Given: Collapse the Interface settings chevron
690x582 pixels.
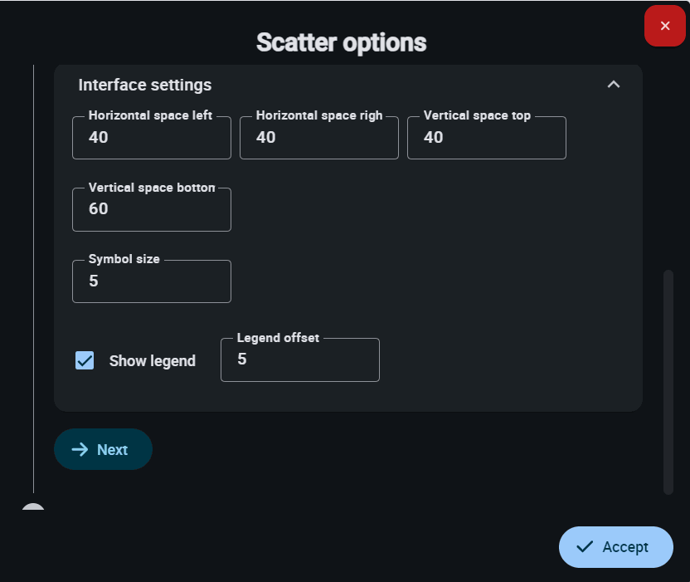Looking at the screenshot, I should pos(613,85).
